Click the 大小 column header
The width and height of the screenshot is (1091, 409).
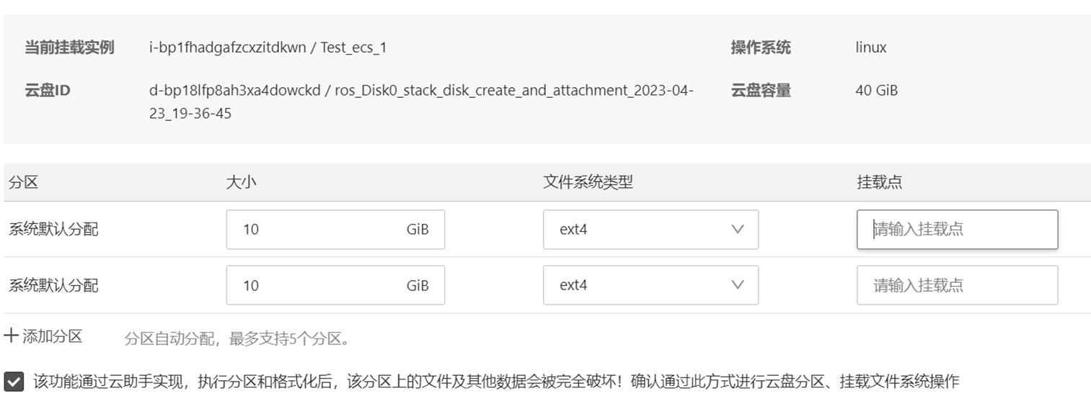[x=241, y=183]
